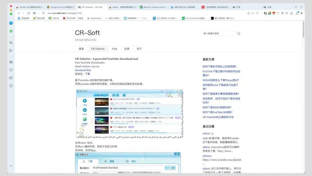Switch to the tab with the red icon
Image resolution: width=312 pixels, height=176 pixels.
(x=215, y=7)
